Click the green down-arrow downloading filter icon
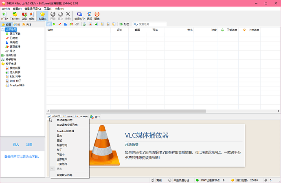Image resolution: width=281 pixels, height=183 pixels. point(54,24)
